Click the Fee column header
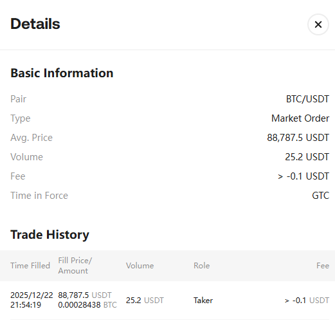335x325 pixels. coord(323,266)
